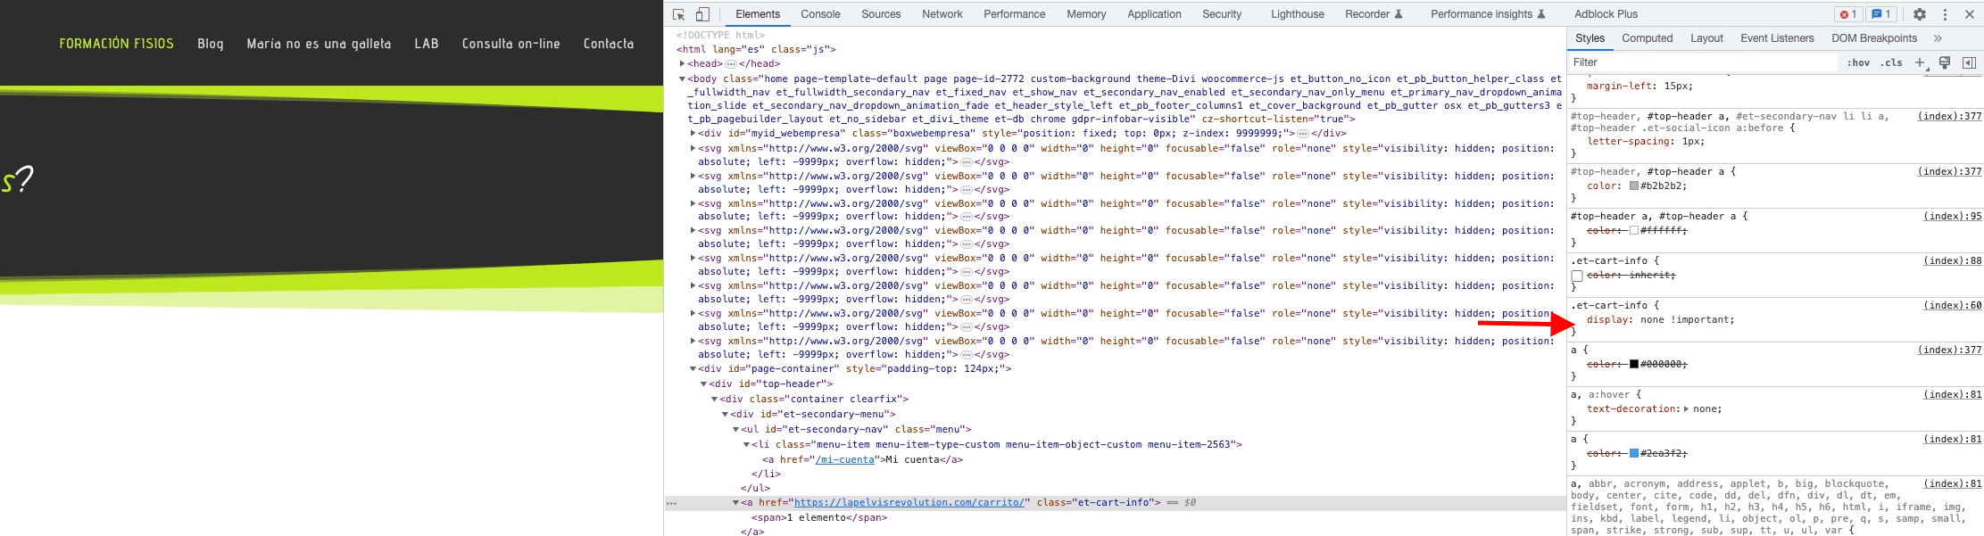Collapse the et-cart-info anchor node

736,503
